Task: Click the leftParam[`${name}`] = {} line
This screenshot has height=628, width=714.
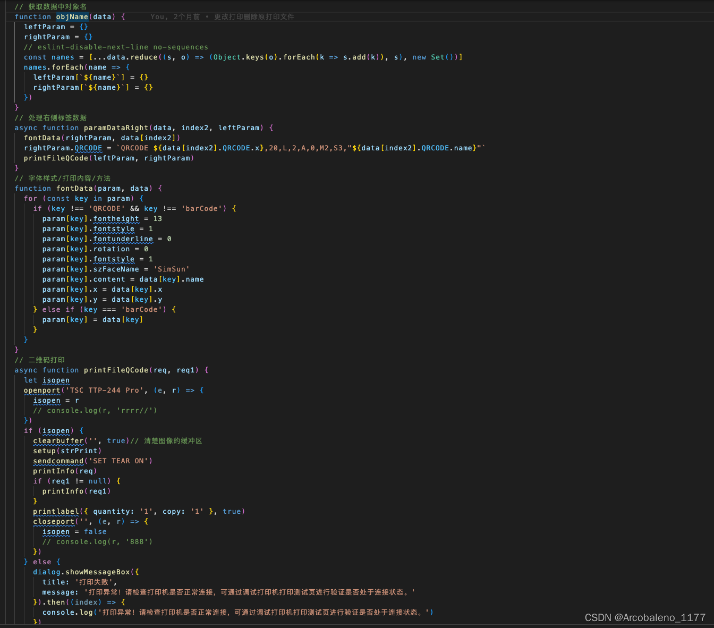Action: point(91,77)
